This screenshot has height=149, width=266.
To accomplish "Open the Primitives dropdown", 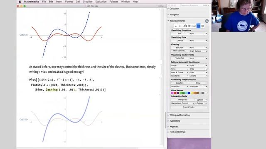I will pyautogui.click(x=198, y=87).
